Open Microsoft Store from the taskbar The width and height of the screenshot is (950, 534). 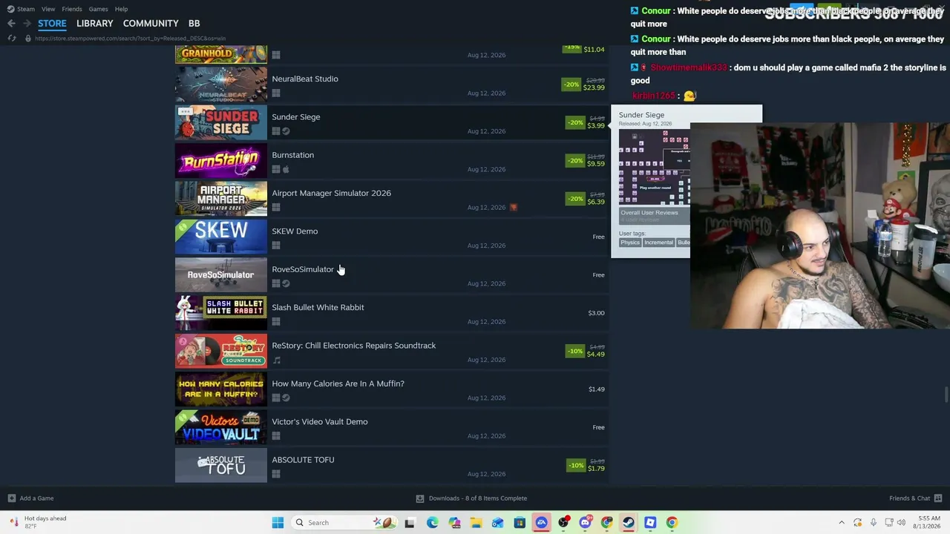[520, 523]
